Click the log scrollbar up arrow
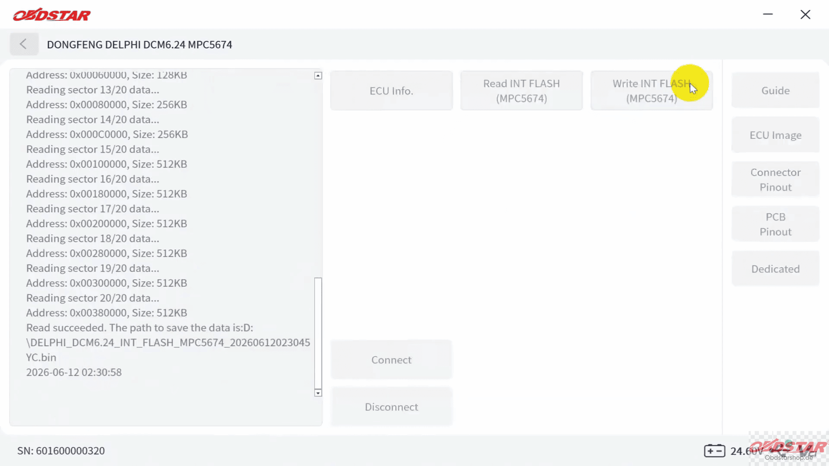The height and width of the screenshot is (466, 829). (318, 76)
